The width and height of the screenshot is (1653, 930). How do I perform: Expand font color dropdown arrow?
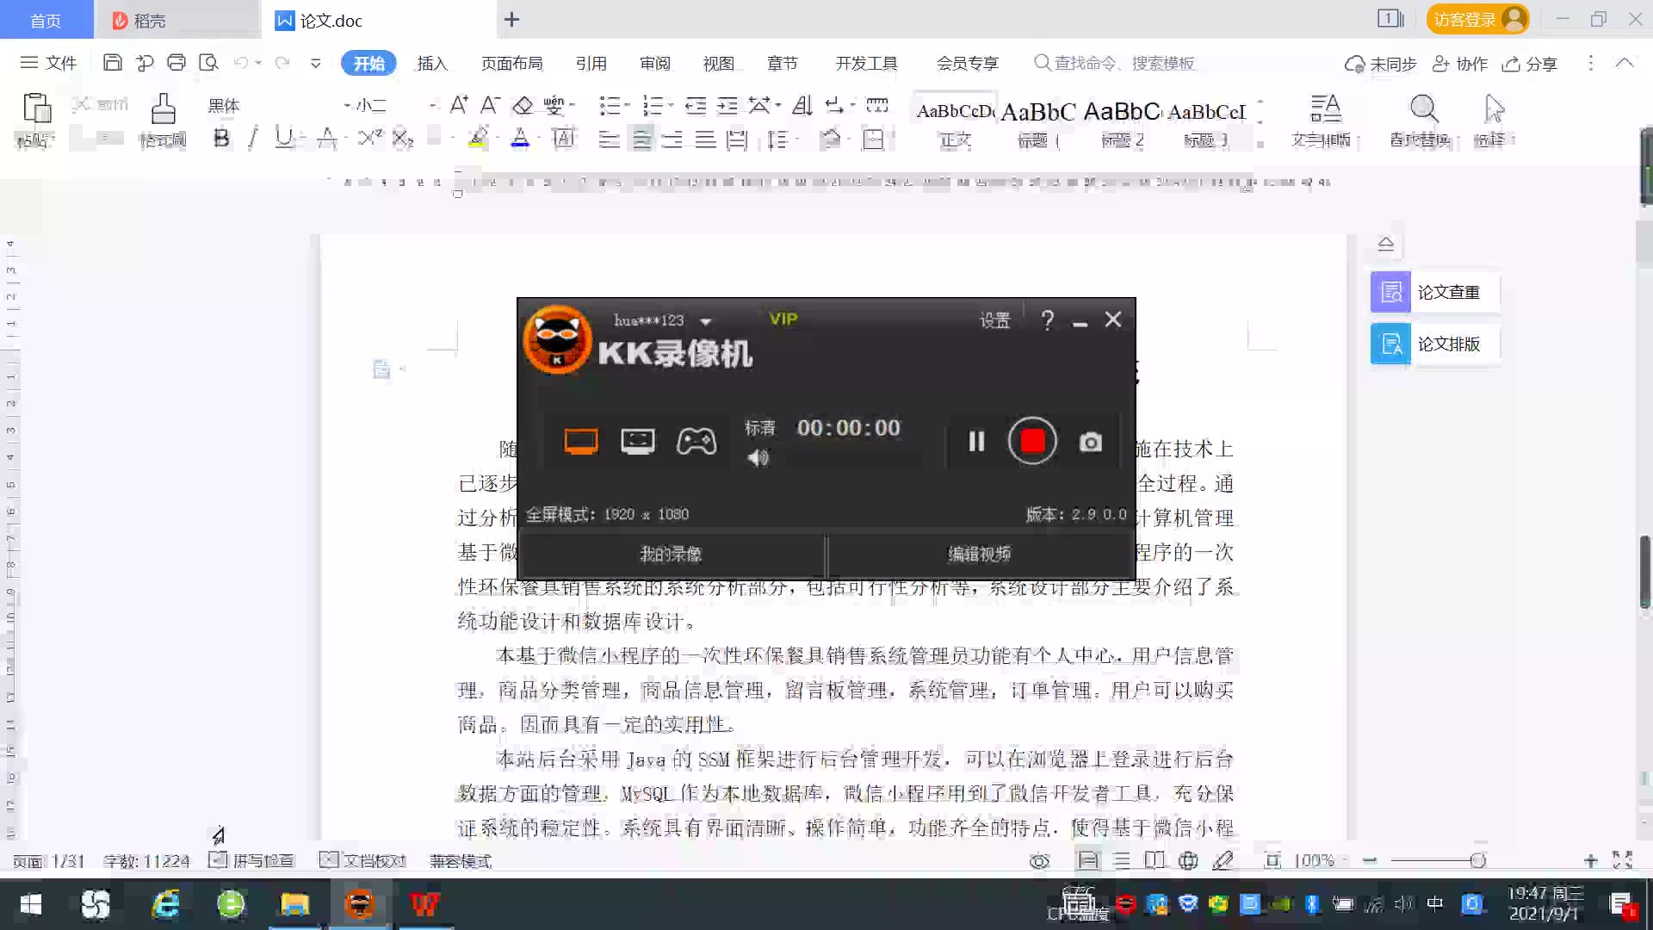539,138
